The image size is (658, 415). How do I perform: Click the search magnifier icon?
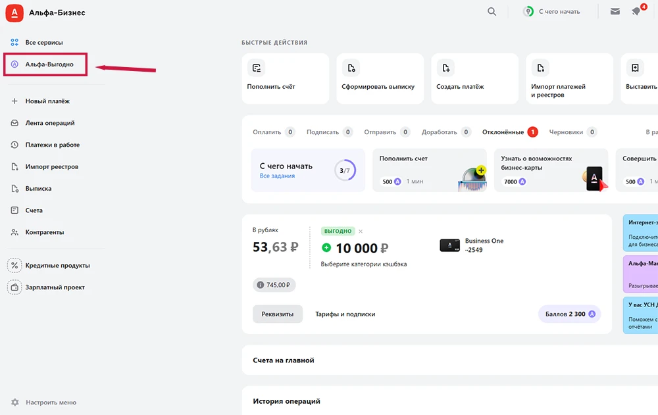point(492,12)
